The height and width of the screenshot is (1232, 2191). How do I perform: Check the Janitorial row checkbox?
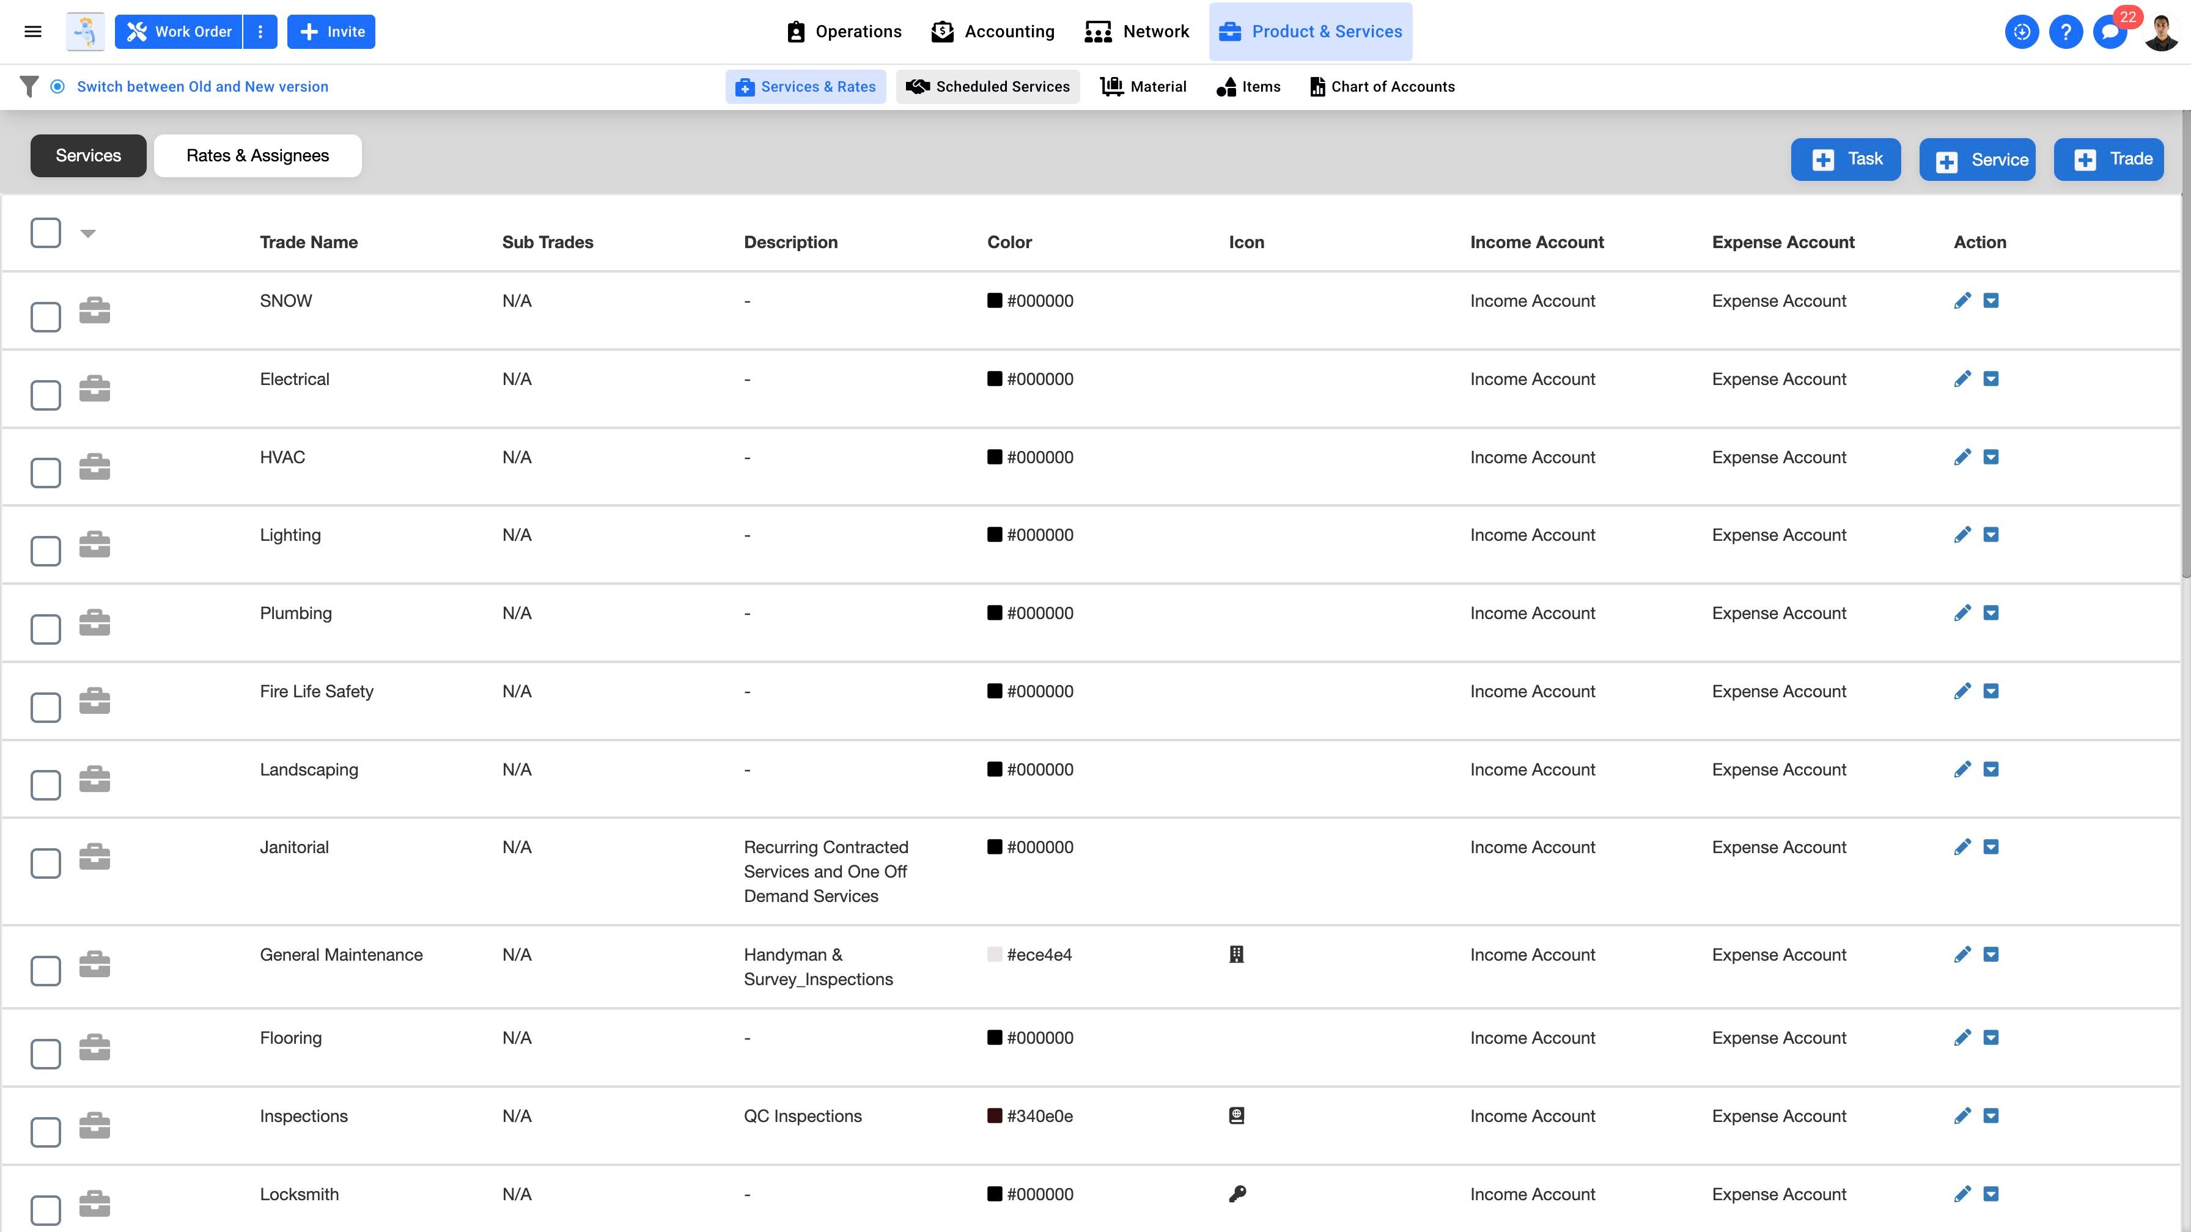[x=46, y=863]
